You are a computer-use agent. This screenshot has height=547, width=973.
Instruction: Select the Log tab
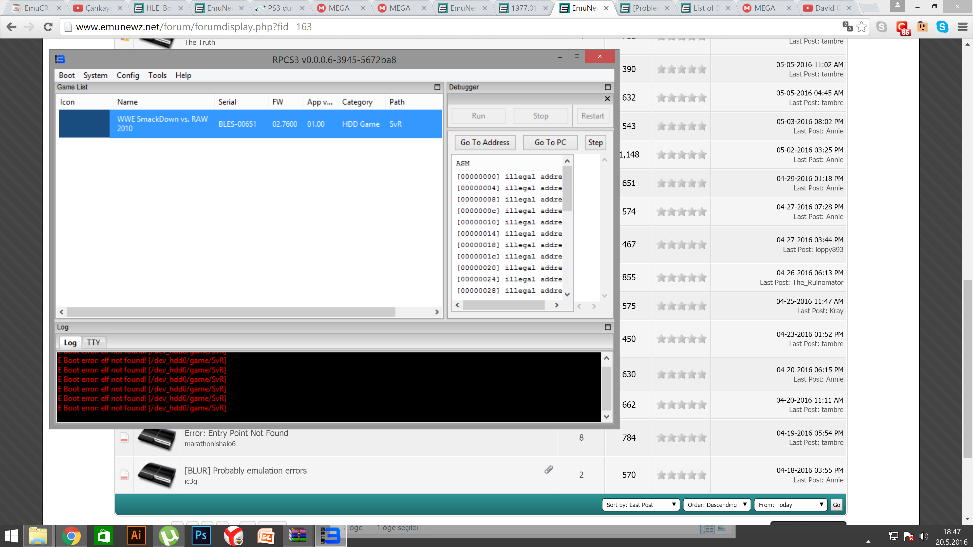pyautogui.click(x=70, y=342)
